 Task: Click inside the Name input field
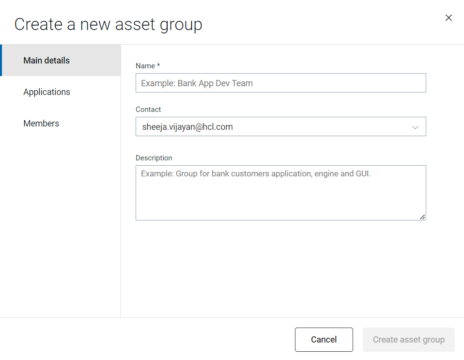pos(281,83)
